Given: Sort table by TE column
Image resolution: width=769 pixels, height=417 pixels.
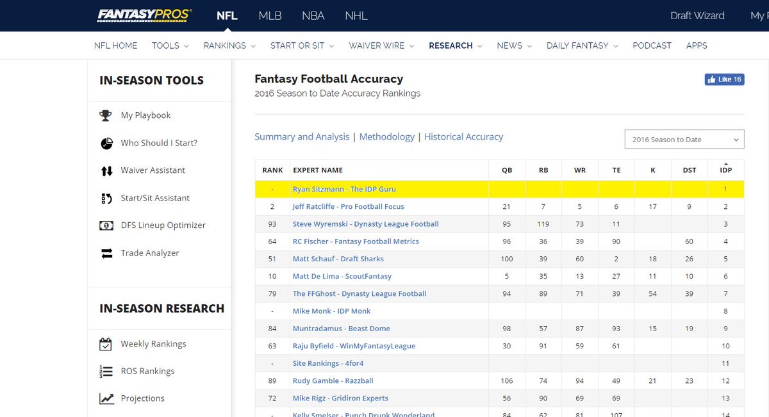Looking at the screenshot, I should (616, 170).
